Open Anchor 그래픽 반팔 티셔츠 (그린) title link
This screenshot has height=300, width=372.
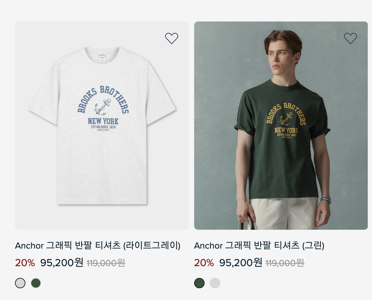259,245
